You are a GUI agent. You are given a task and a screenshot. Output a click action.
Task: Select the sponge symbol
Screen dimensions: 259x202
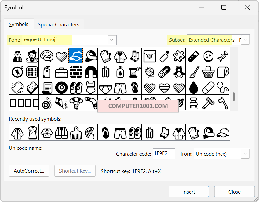tap(31, 87)
